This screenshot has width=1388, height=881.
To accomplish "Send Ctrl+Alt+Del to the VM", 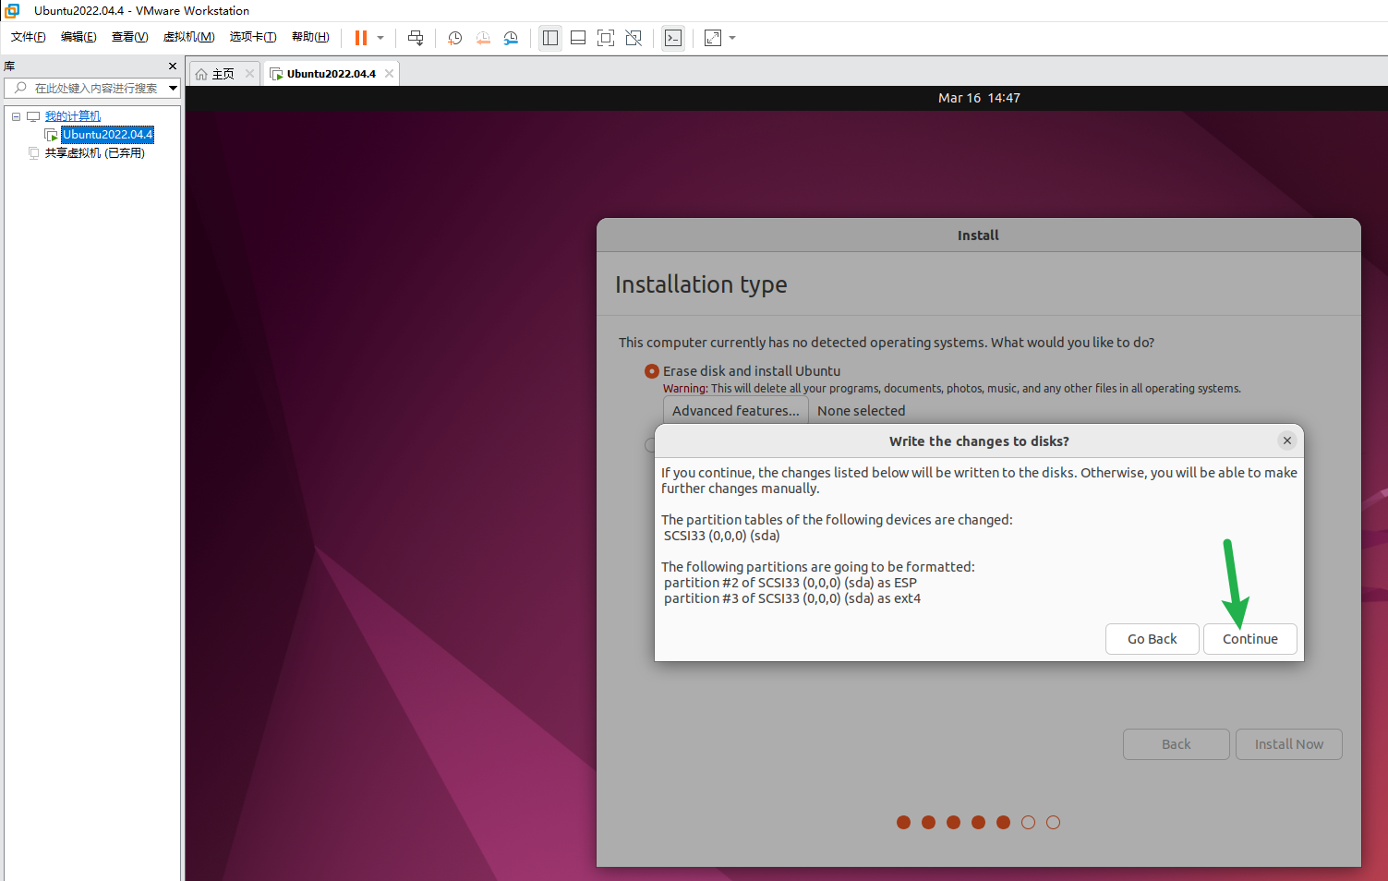I will [416, 38].
